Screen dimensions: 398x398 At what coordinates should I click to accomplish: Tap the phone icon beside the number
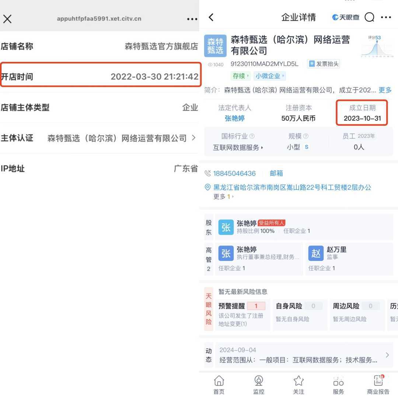207,173
